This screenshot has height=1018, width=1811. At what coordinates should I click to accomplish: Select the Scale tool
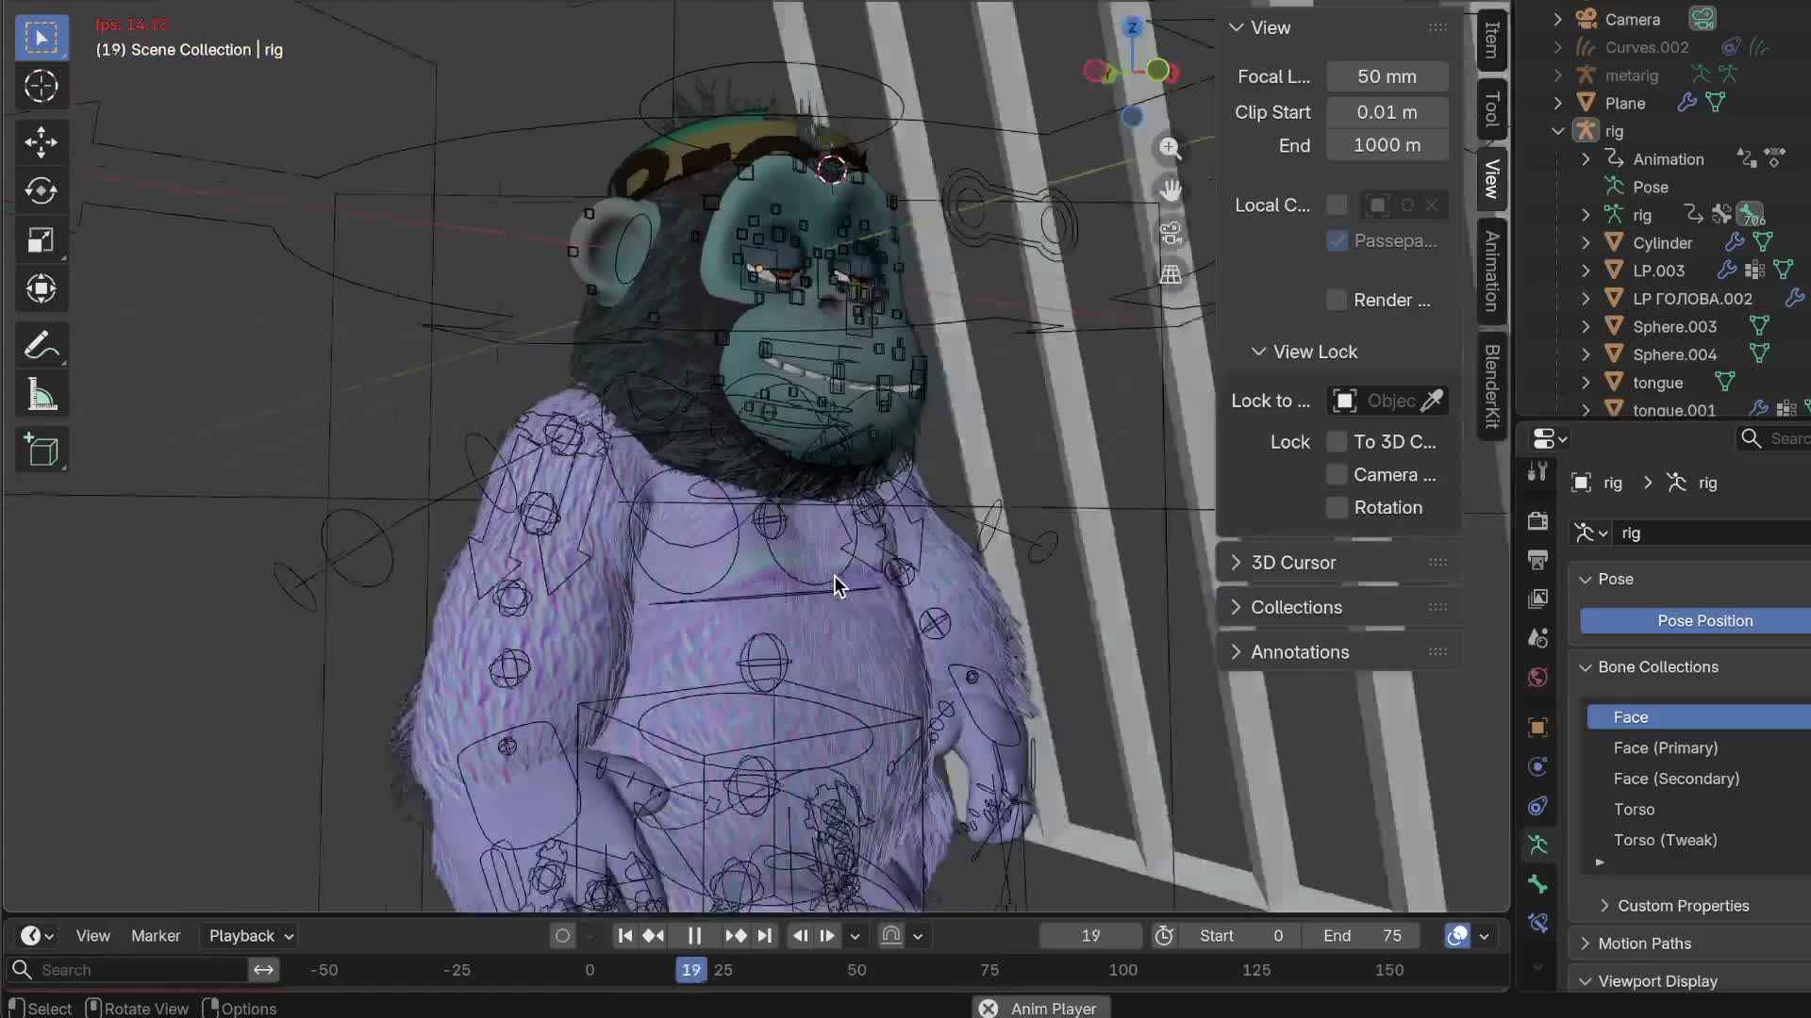[41, 240]
